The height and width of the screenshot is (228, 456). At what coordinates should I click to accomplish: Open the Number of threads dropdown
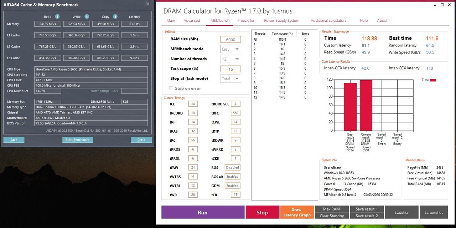click(230, 59)
